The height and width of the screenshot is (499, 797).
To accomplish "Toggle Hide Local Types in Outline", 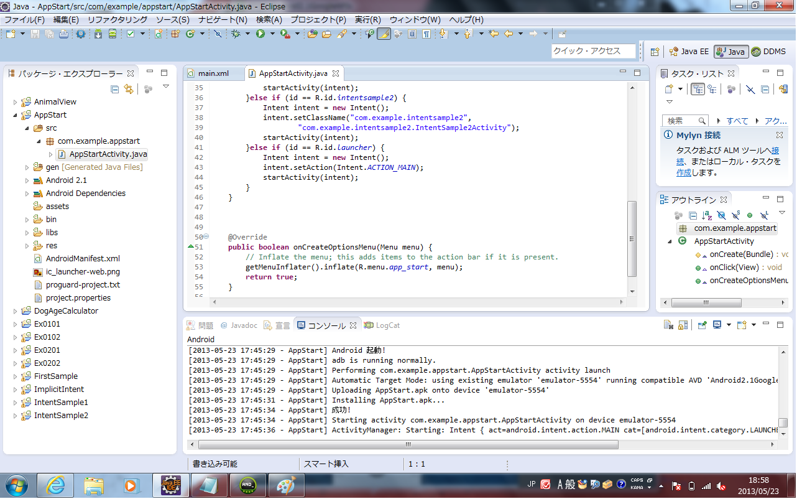I will point(764,215).
